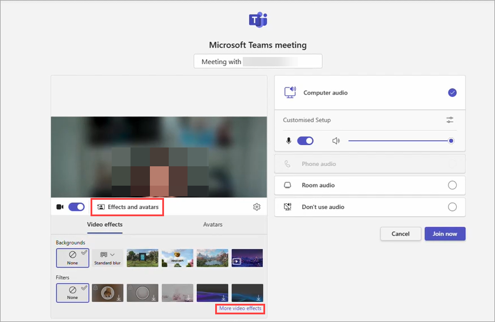Click the camera video preview
This screenshot has width=495, height=322.
pyautogui.click(x=159, y=157)
